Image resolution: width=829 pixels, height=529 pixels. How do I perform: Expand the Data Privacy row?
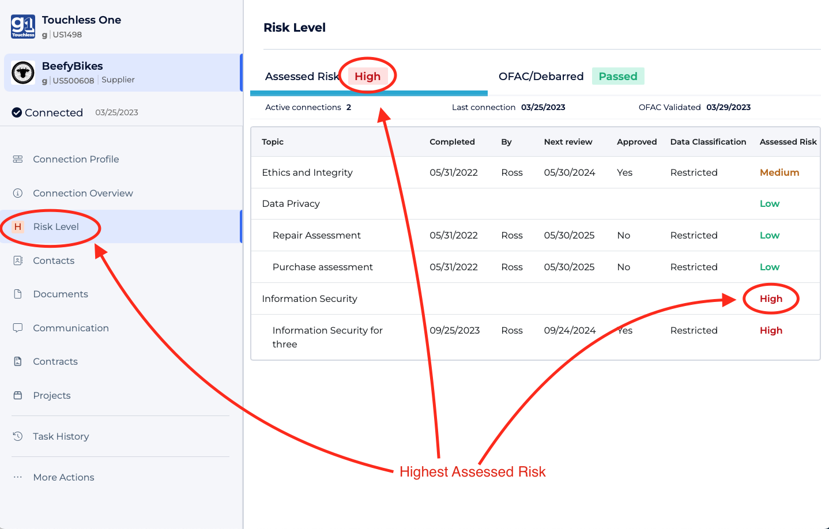(x=291, y=203)
